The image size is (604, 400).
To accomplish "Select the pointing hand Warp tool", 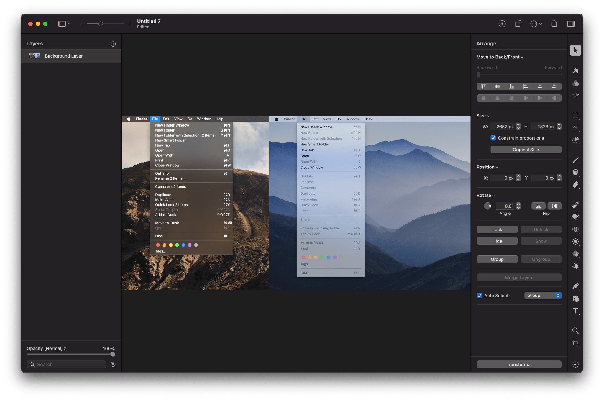I will pos(575,266).
